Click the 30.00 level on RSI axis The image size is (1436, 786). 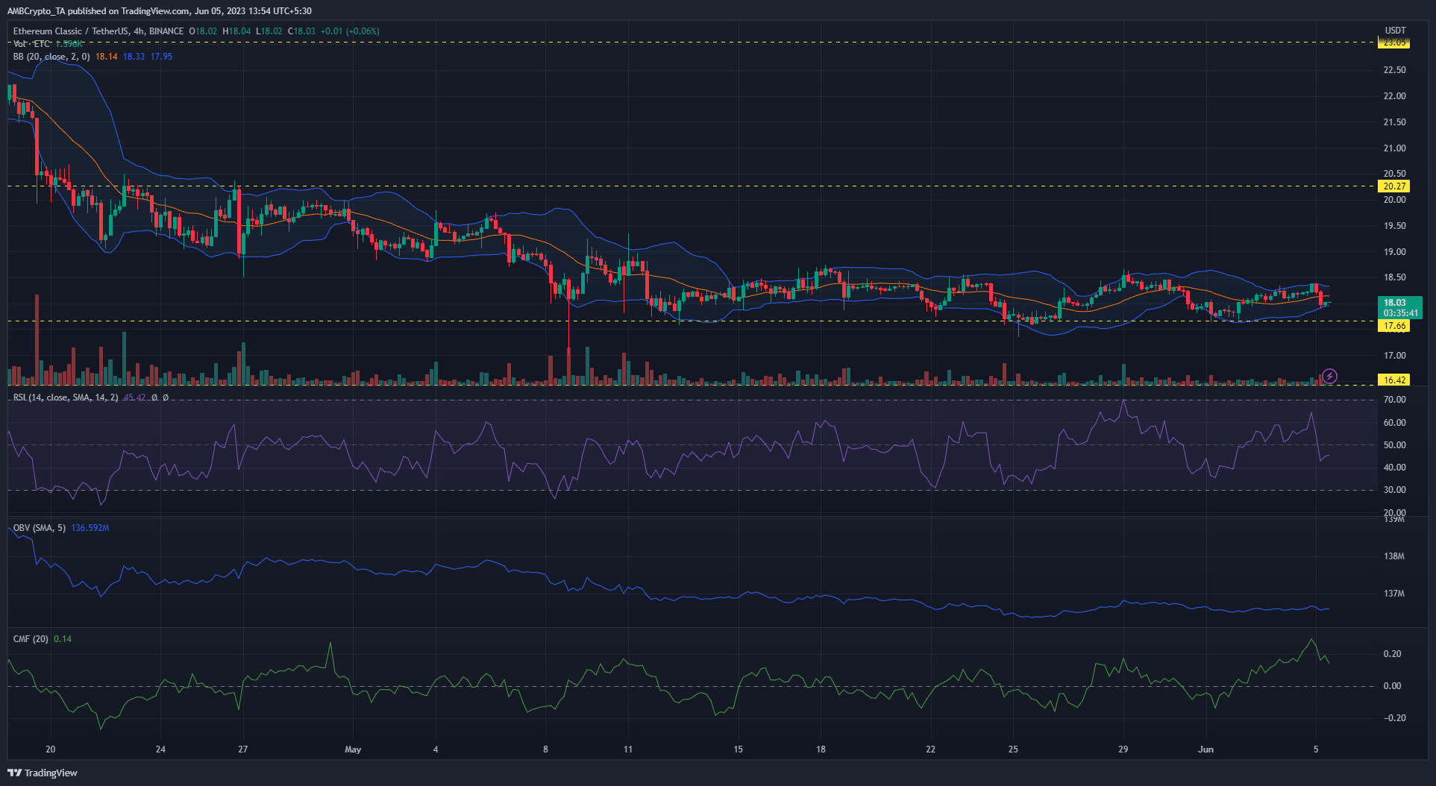point(1394,490)
